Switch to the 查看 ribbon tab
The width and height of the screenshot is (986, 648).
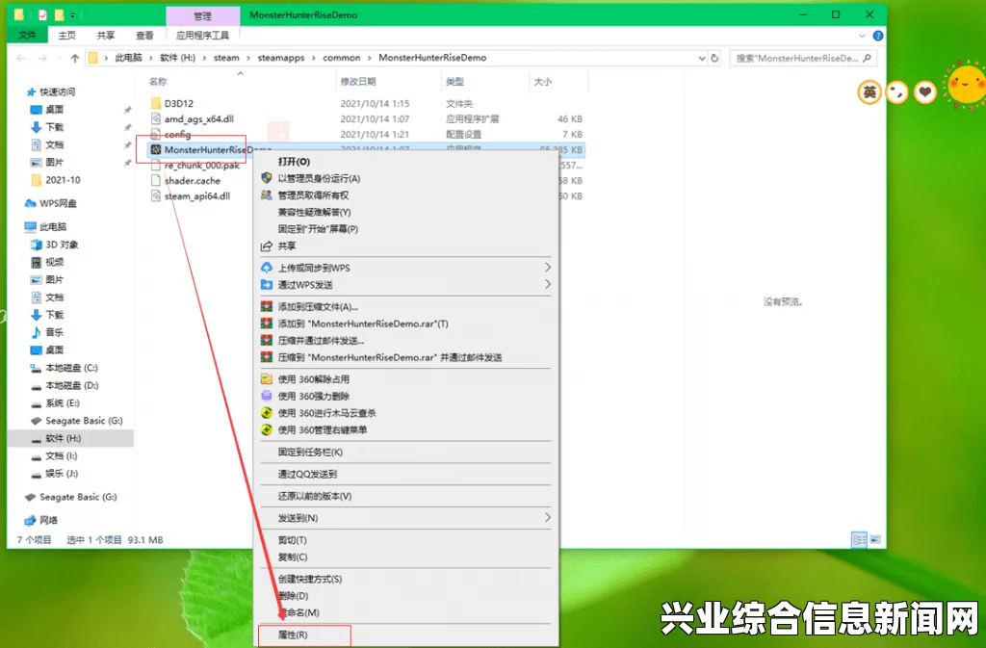coord(144,36)
